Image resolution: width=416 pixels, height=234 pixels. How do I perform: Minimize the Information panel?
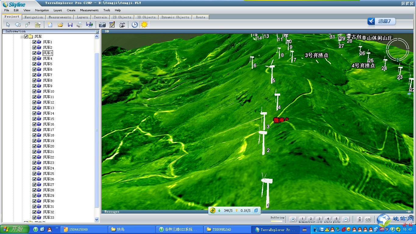(97, 31)
